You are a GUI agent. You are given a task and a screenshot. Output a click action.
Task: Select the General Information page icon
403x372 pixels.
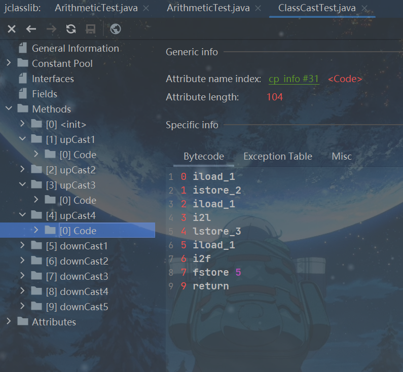(22, 49)
